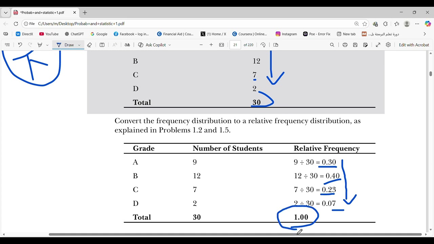Click the page number field showing 21

click(235, 45)
